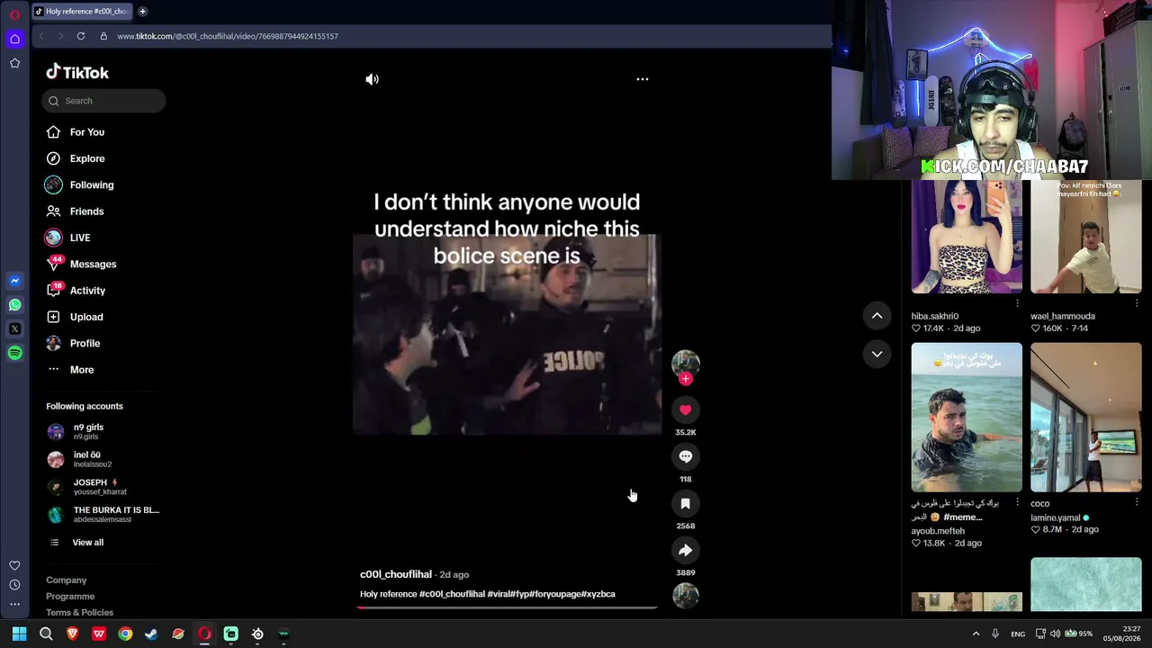Screen dimensions: 1152x648
Task: Seek in the video progress bar
Action: coord(508,607)
